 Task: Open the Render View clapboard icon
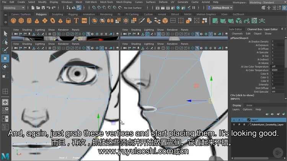[x=157, y=8]
